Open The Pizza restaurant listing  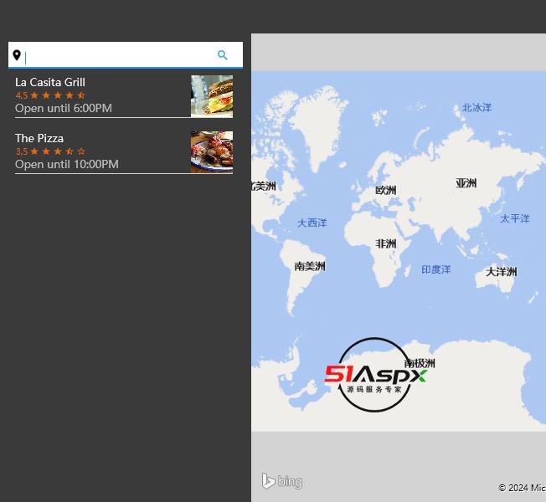124,152
